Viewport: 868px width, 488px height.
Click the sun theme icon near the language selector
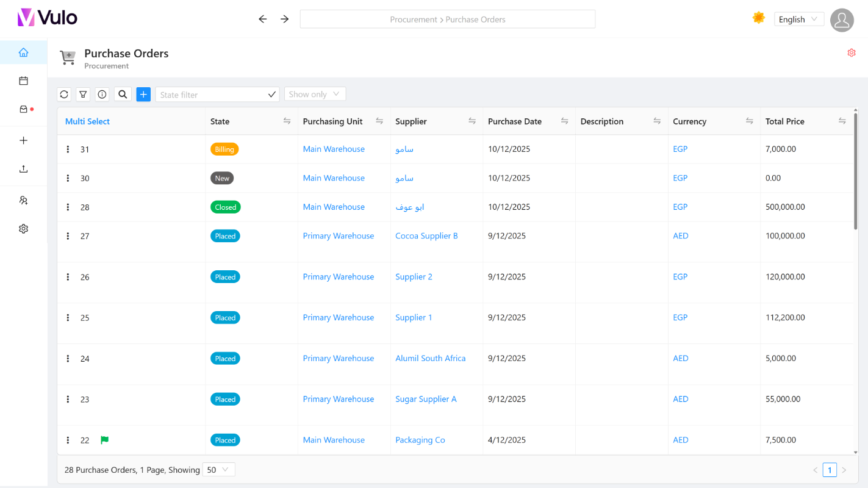(x=758, y=18)
